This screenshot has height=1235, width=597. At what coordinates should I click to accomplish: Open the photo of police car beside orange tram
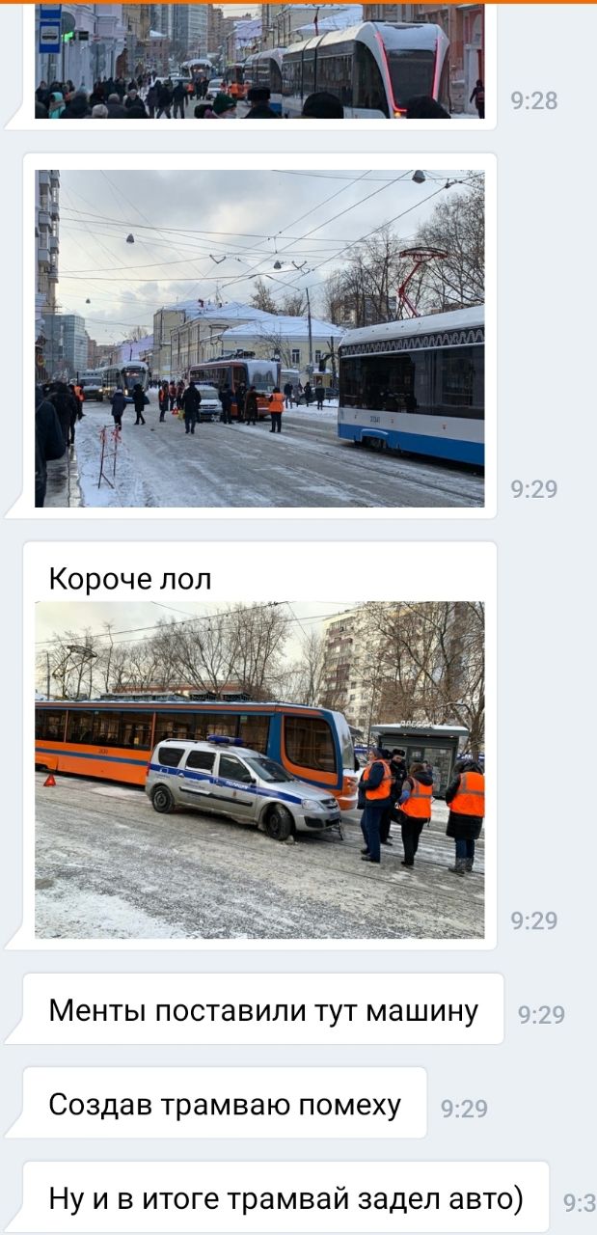point(259,770)
